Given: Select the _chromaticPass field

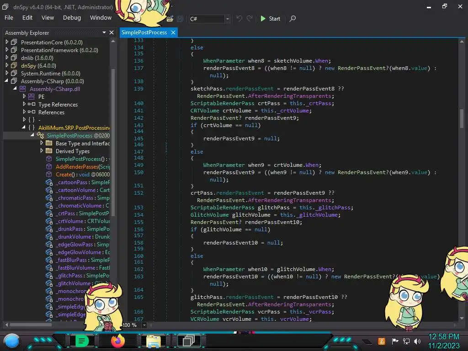Looking at the screenshot, I should click(83, 197).
